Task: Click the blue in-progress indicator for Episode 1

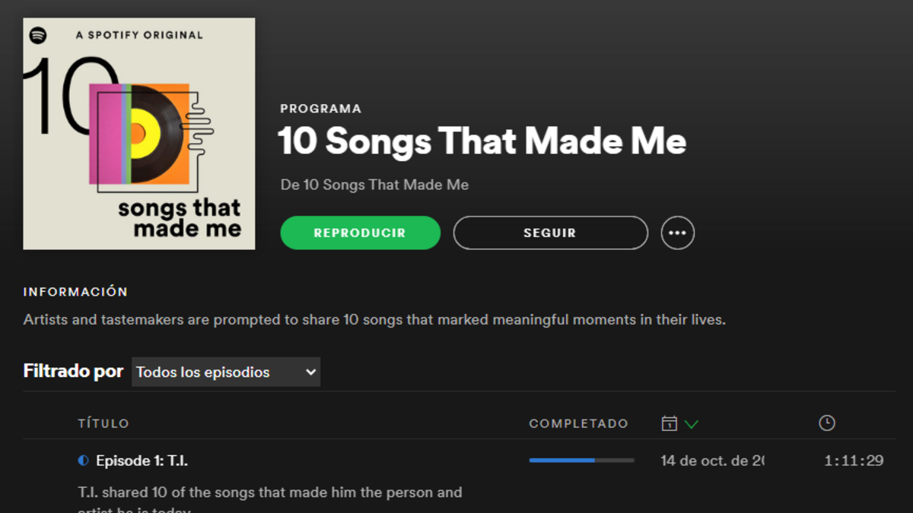Action: click(83, 461)
